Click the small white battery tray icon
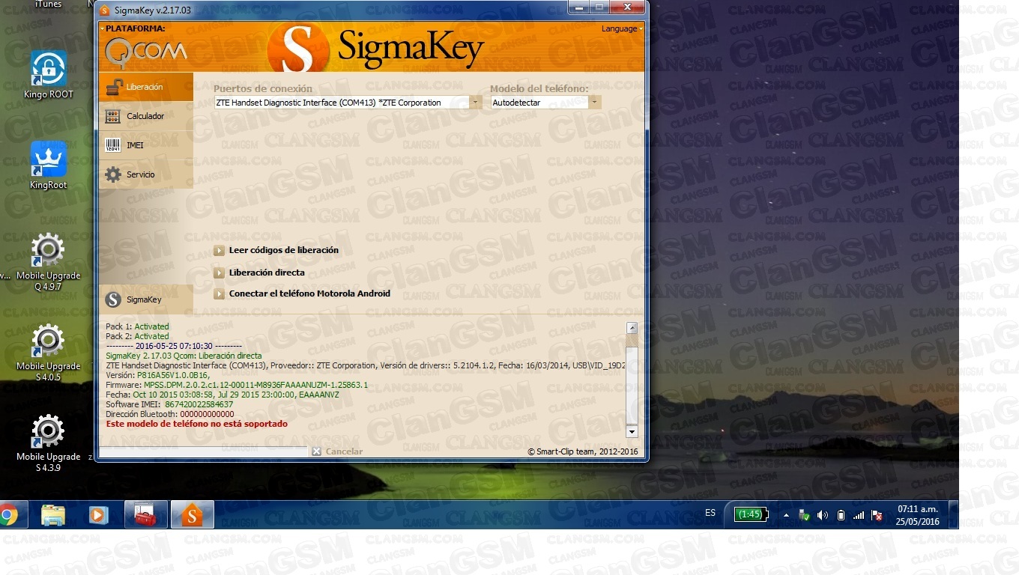Screen dimensions: 1019x575 841,515
